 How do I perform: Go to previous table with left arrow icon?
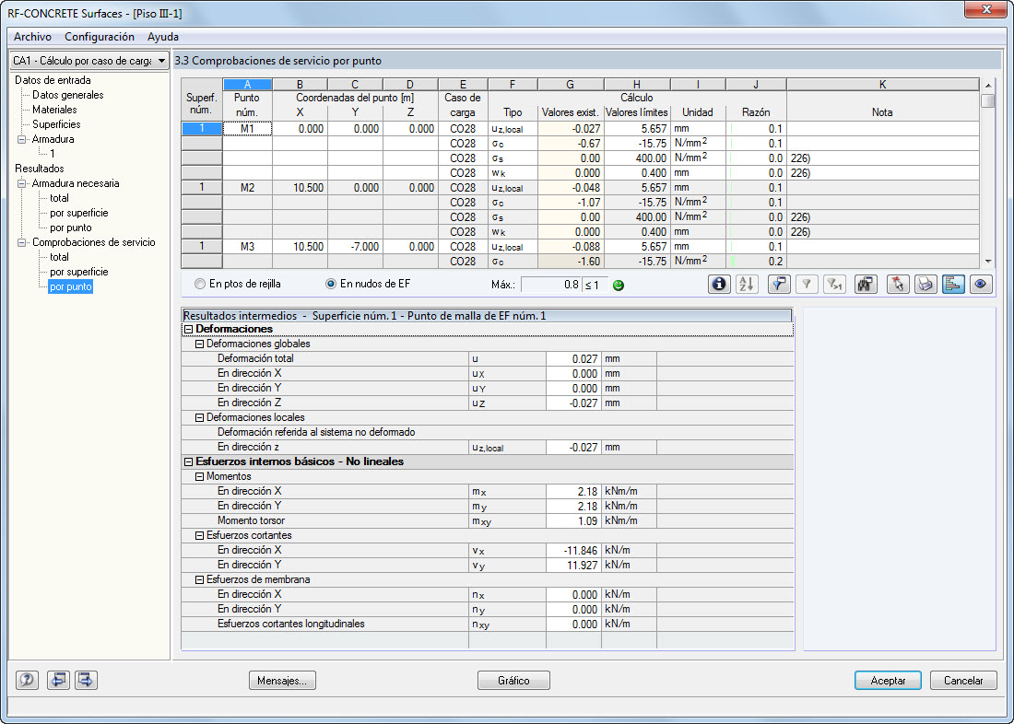tap(58, 680)
